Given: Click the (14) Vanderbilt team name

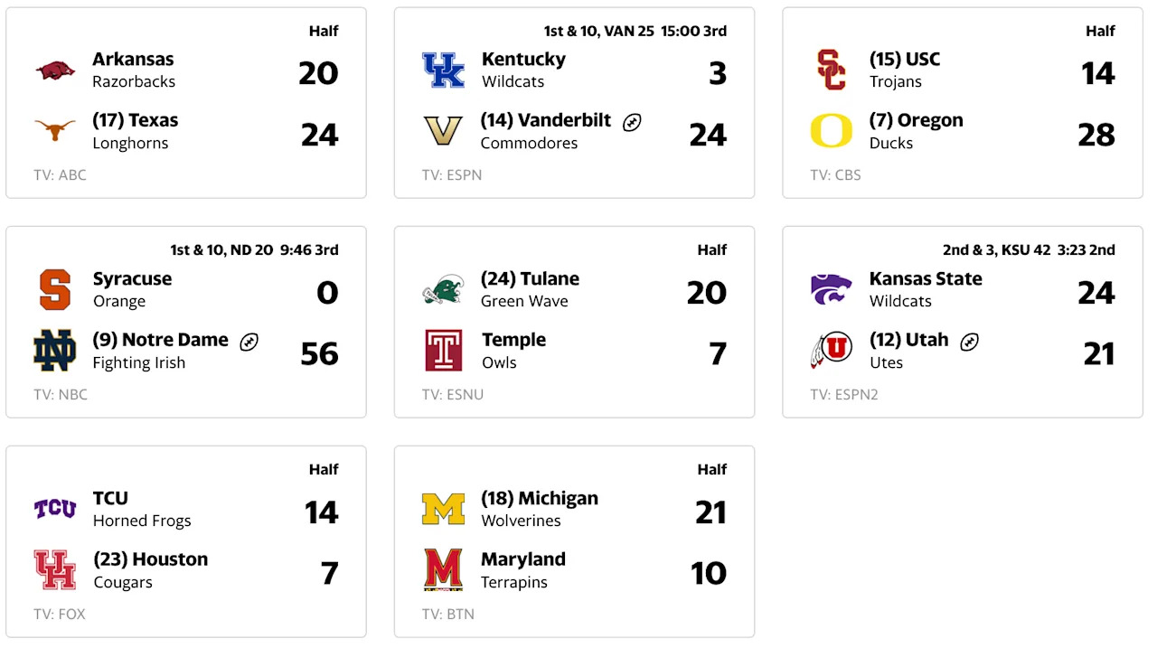Looking at the screenshot, I should pyautogui.click(x=546, y=120).
